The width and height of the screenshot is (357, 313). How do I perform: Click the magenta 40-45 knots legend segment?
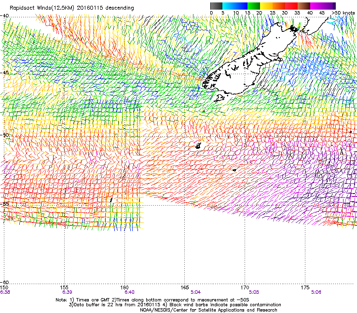tap(316, 6)
